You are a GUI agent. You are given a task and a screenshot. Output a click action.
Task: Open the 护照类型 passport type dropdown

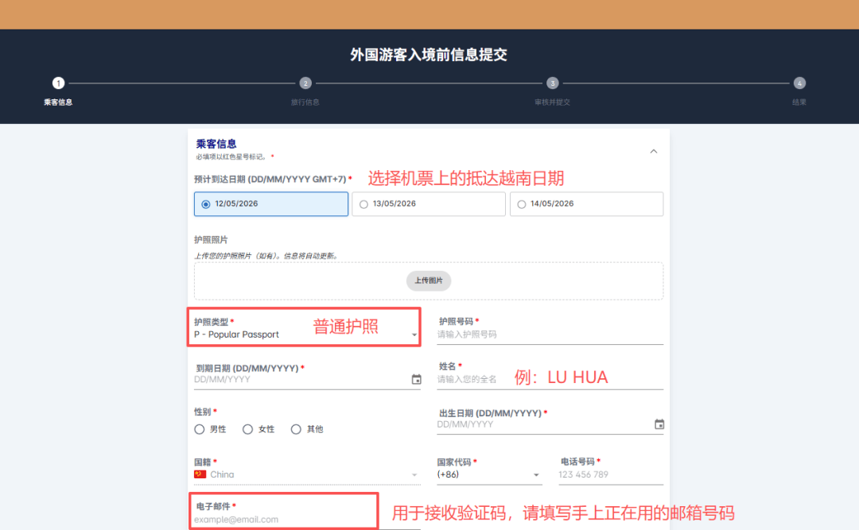pos(307,335)
